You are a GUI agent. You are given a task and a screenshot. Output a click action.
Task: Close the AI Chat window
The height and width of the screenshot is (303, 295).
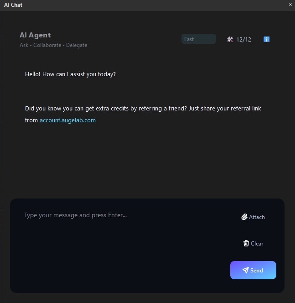[x=290, y=5]
